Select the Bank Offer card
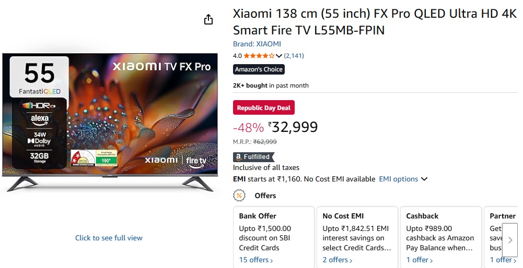The height and width of the screenshot is (268, 523). 273,237
